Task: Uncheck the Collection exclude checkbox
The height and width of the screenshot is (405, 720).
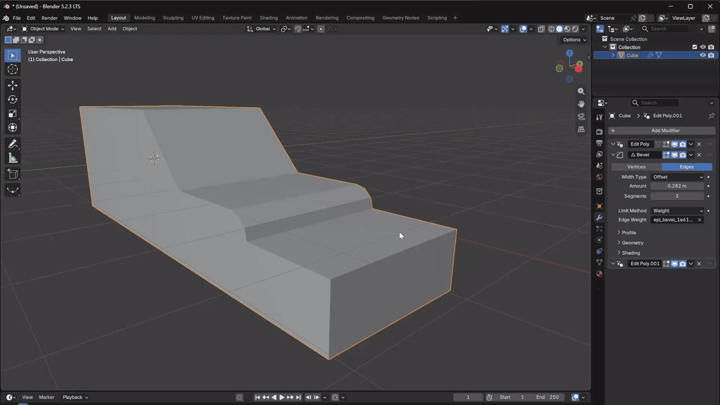Action: click(x=694, y=47)
